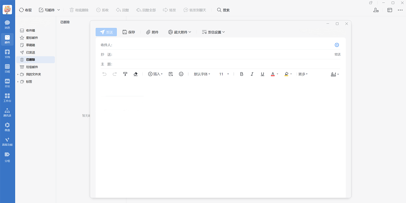
Task: Select the 收件箱 inbox folder
Action: tap(30, 30)
